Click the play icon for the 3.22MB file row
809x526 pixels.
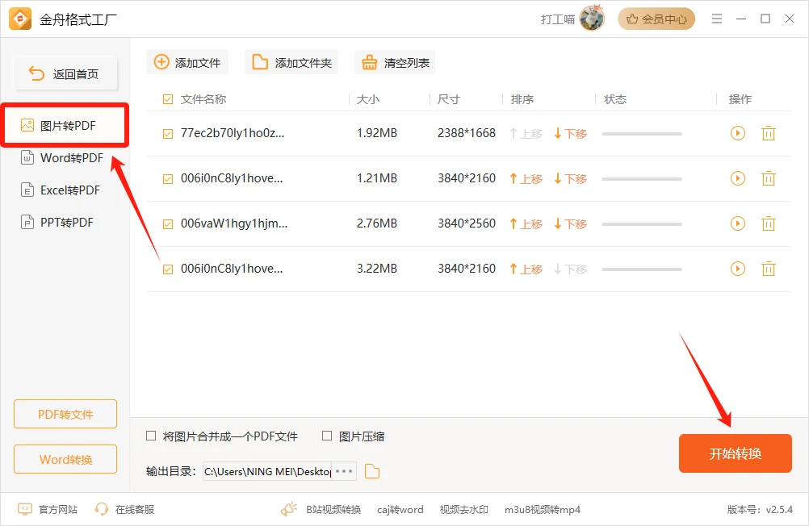(738, 269)
